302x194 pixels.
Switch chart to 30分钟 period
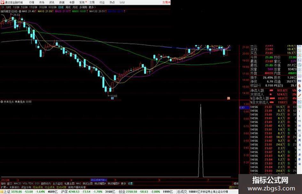(43, 7)
